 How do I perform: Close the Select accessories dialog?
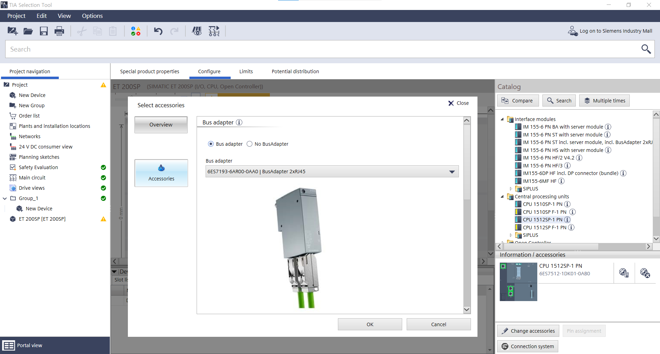[459, 103]
